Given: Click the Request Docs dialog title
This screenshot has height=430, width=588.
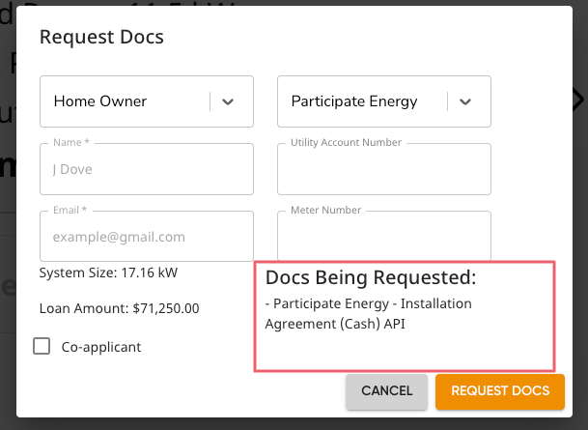Looking at the screenshot, I should tap(101, 38).
